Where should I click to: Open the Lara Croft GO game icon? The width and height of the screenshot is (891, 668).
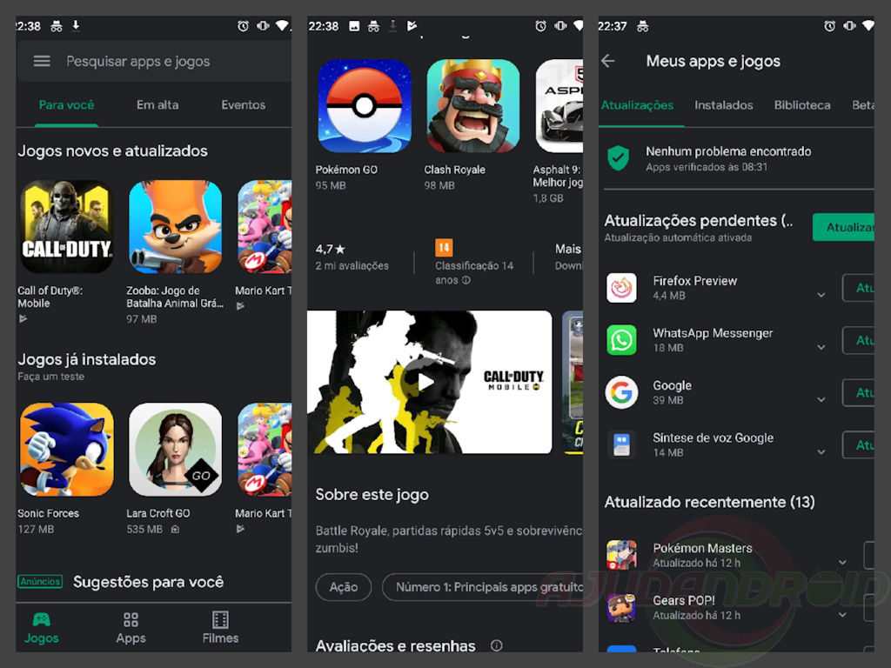(x=176, y=450)
